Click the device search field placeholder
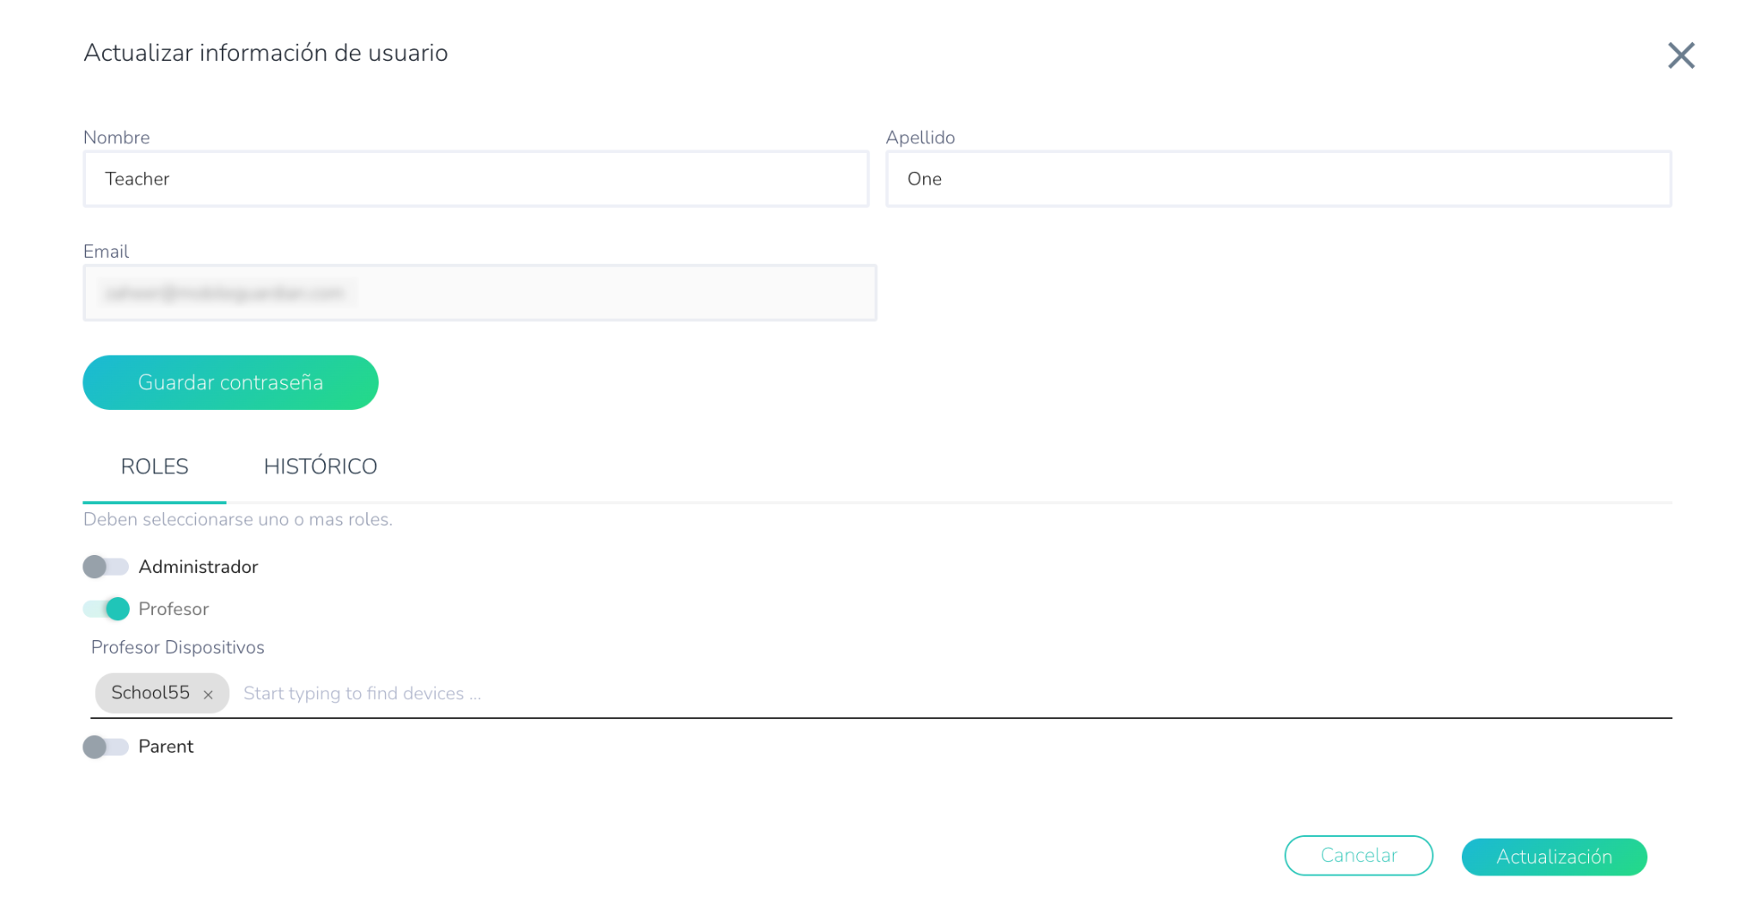Screen dimensions: 1760x921 pyautogui.click(x=363, y=693)
